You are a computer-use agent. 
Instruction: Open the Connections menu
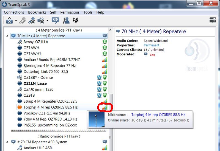(14, 12)
